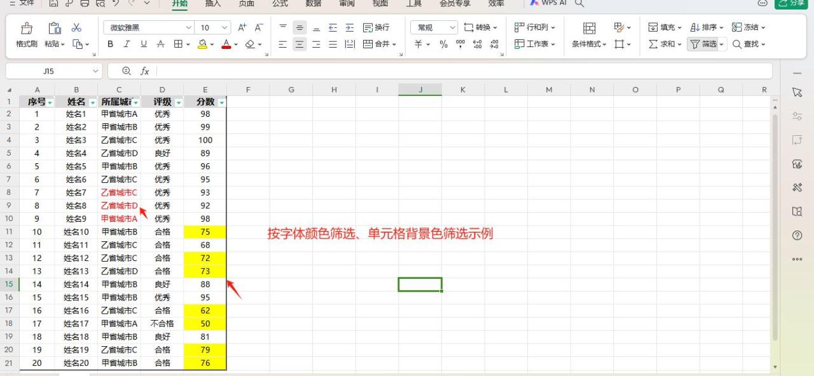The height and width of the screenshot is (376, 814).
Task: Apply the yellow fill color swatch
Action: pos(202,44)
